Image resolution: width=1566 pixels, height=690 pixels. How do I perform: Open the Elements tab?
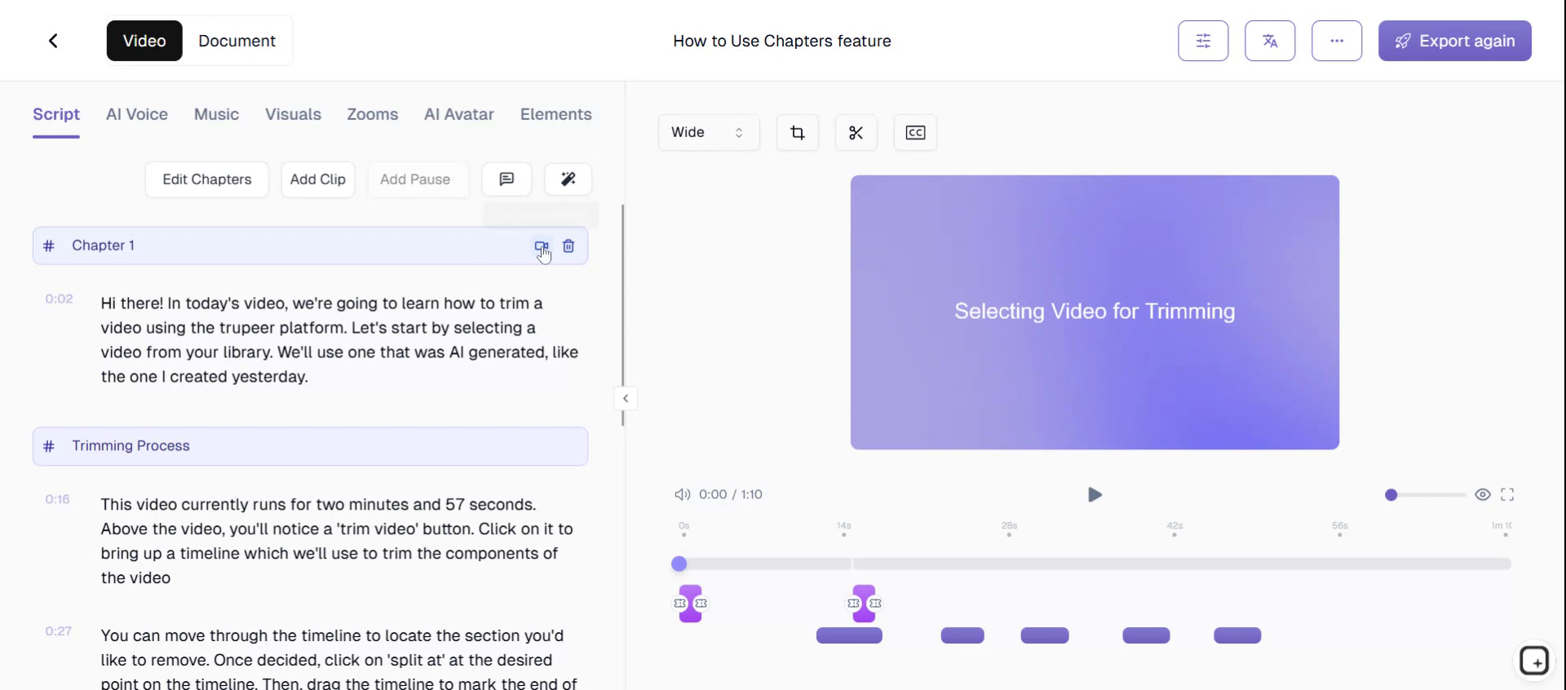(x=556, y=114)
